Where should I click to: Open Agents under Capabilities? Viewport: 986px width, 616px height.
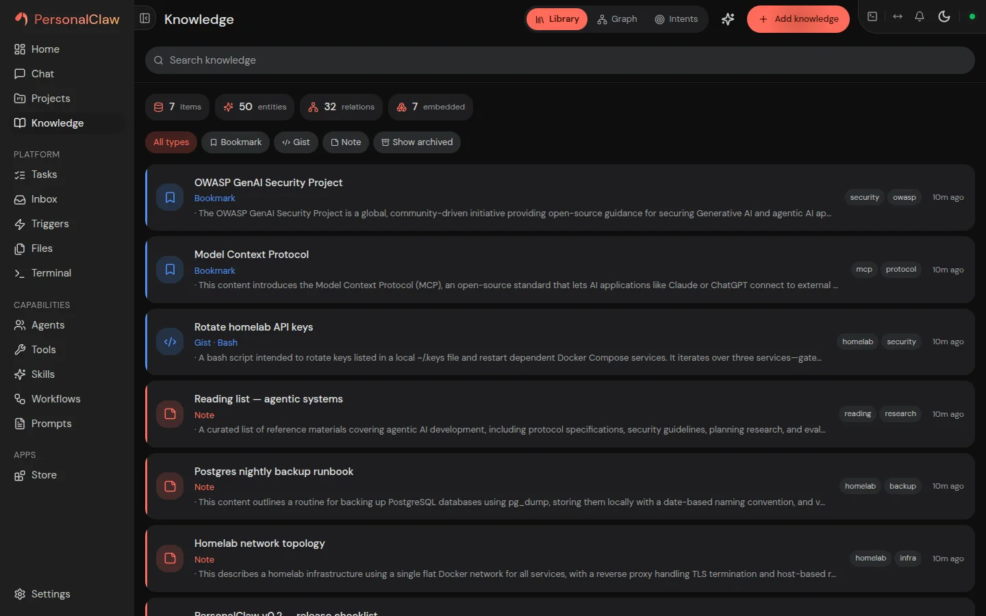[x=67, y=325]
